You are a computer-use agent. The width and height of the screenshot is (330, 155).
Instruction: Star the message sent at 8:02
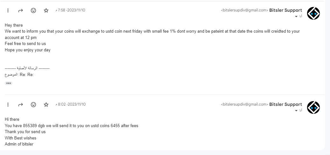pyautogui.click(x=46, y=105)
